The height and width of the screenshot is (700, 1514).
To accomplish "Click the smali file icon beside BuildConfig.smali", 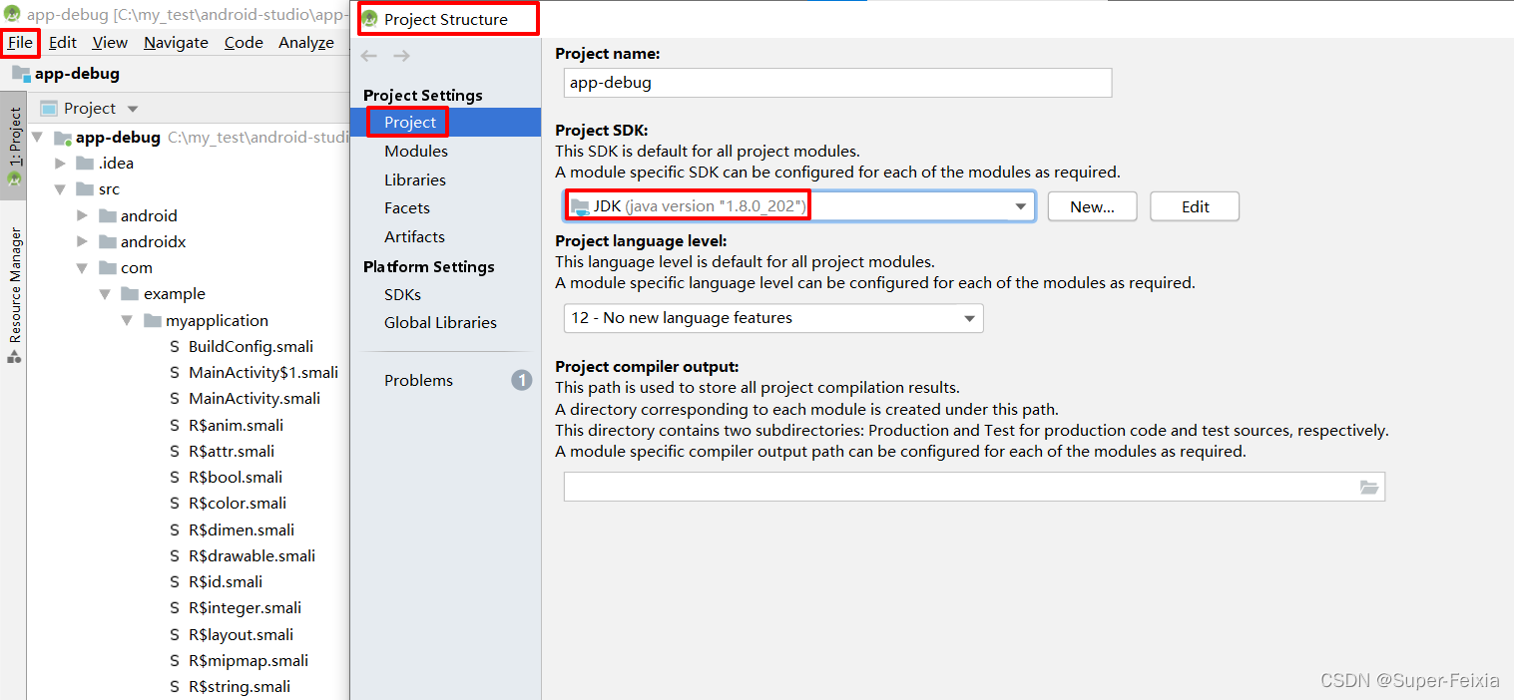I will [x=173, y=346].
